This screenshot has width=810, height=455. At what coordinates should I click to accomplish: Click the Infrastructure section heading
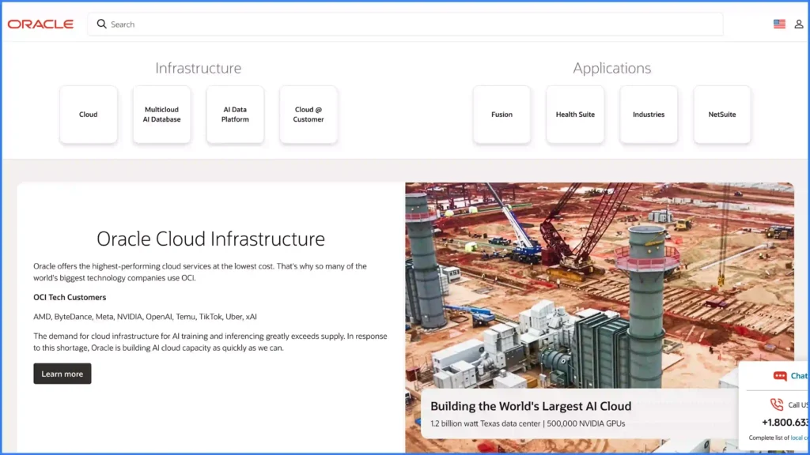pos(199,68)
